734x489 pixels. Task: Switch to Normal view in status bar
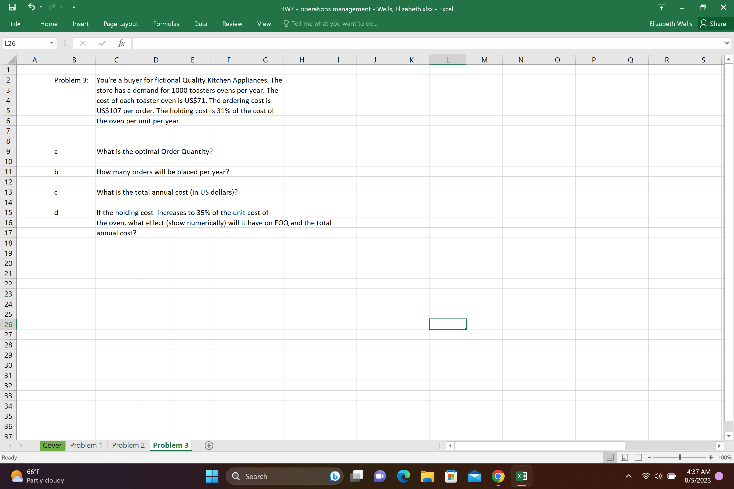click(x=610, y=458)
